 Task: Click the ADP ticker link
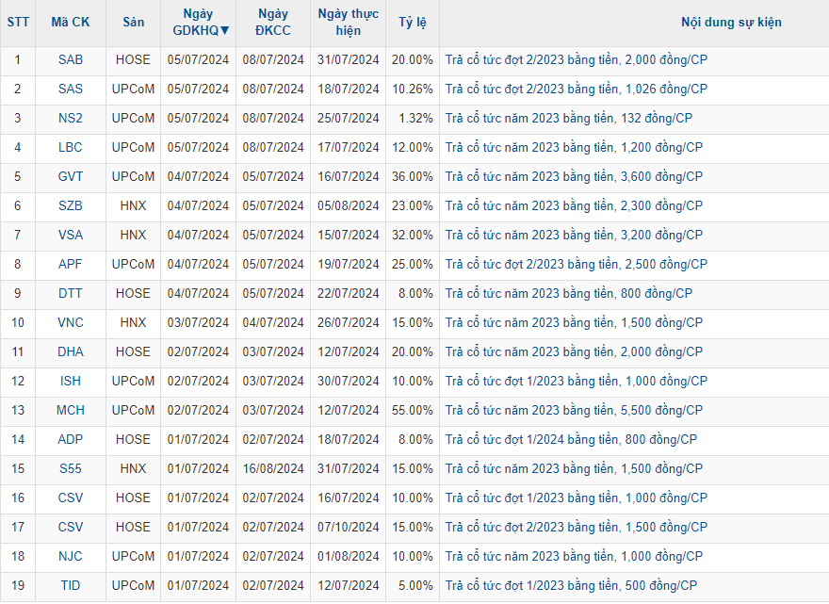[70, 439]
